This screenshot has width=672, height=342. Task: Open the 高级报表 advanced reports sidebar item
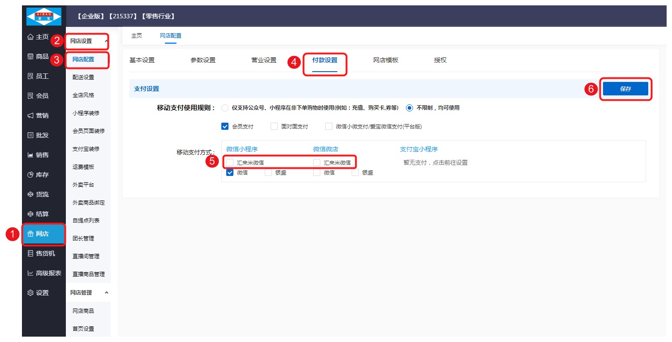click(x=44, y=273)
